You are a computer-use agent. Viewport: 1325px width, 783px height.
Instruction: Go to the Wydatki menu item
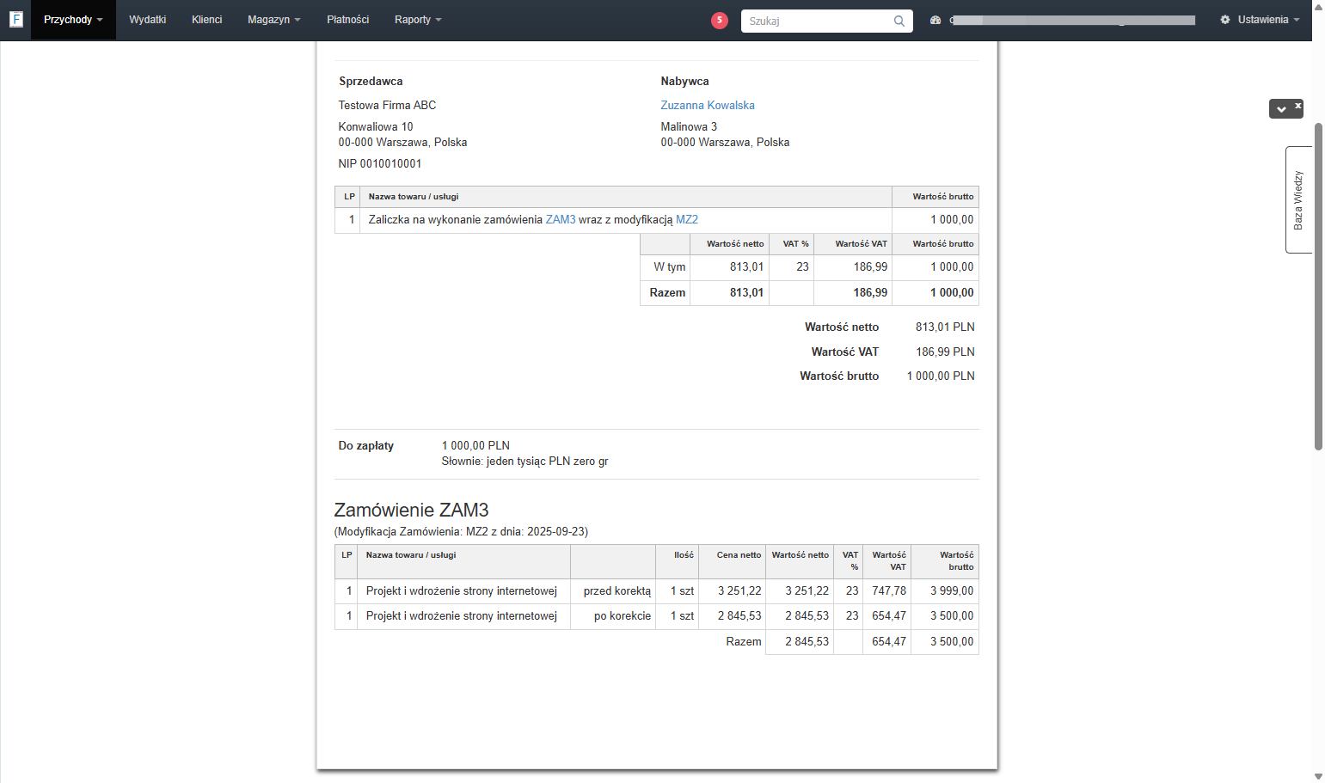tap(147, 20)
